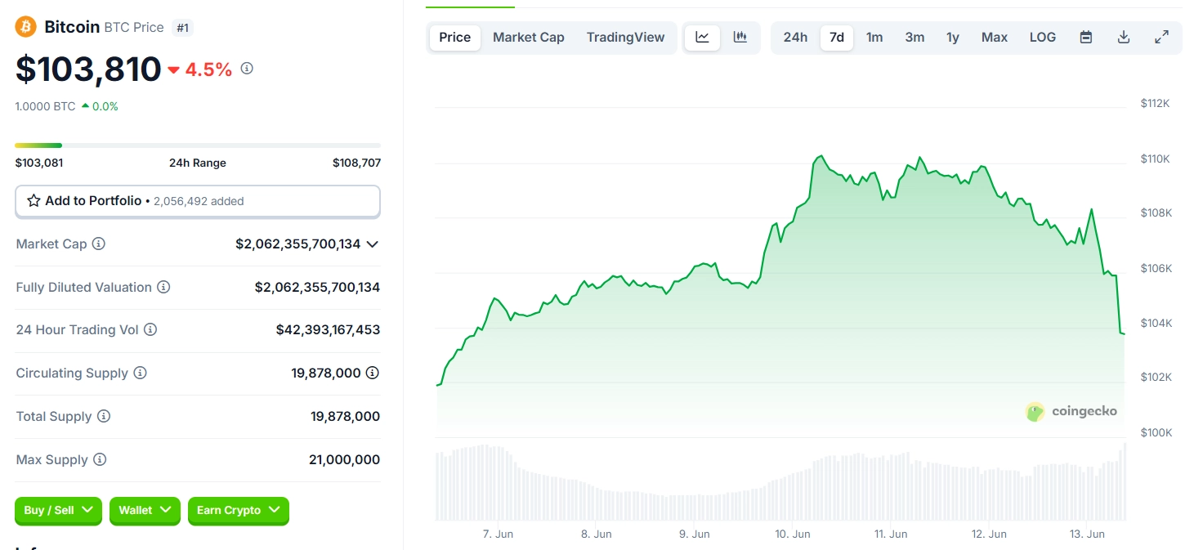The height and width of the screenshot is (550, 1194).
Task: Download chart data icon
Action: (x=1124, y=37)
